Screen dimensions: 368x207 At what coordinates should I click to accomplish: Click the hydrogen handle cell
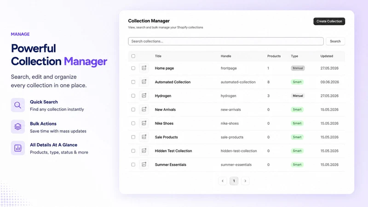pos(228,96)
